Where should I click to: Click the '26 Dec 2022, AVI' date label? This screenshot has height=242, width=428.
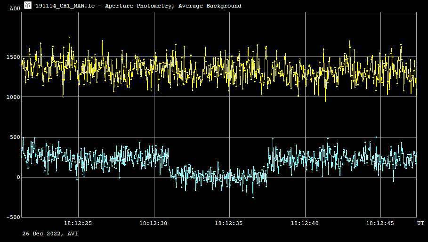pos(50,234)
